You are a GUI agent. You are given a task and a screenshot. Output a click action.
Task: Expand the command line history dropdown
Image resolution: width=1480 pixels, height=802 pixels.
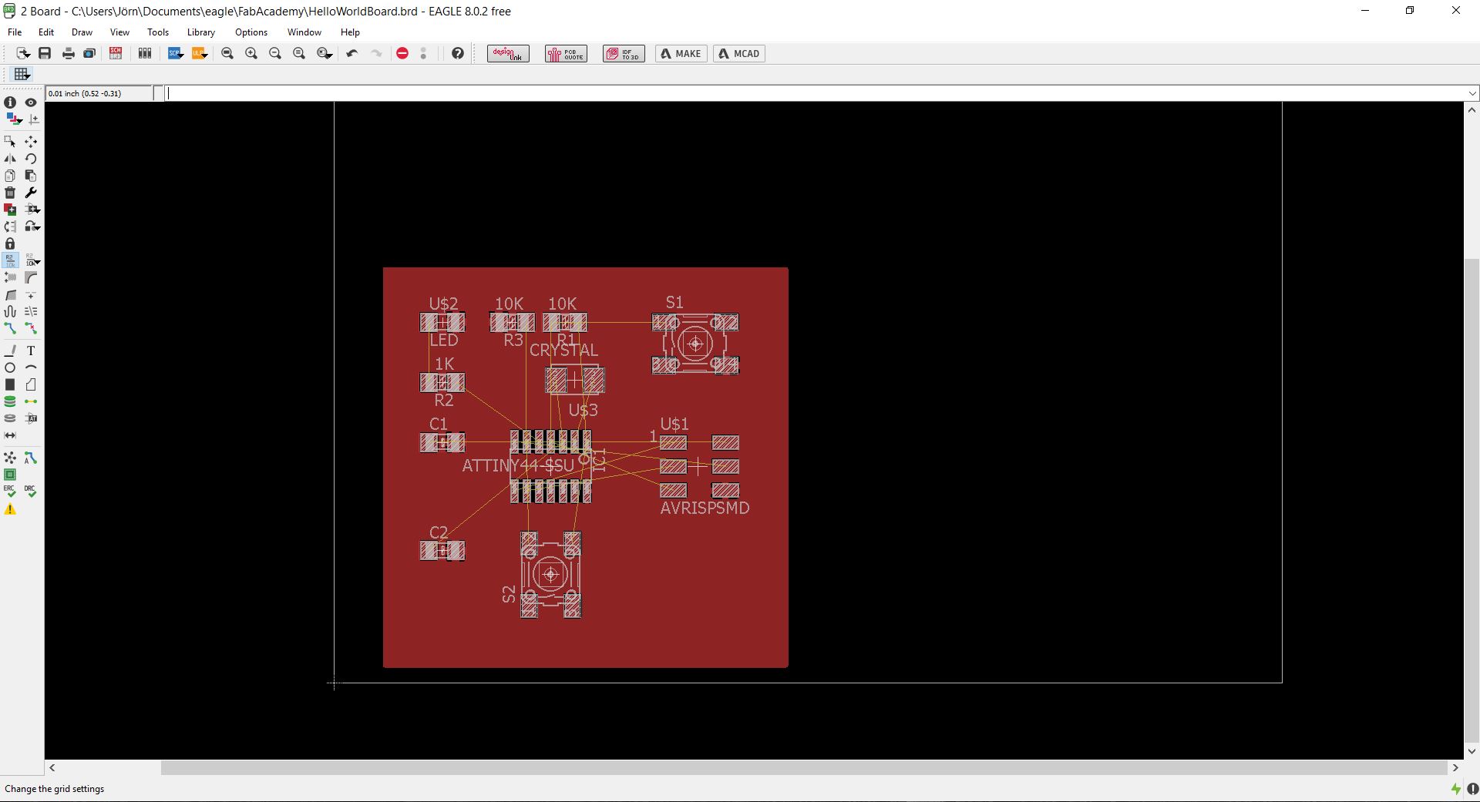point(1472,93)
